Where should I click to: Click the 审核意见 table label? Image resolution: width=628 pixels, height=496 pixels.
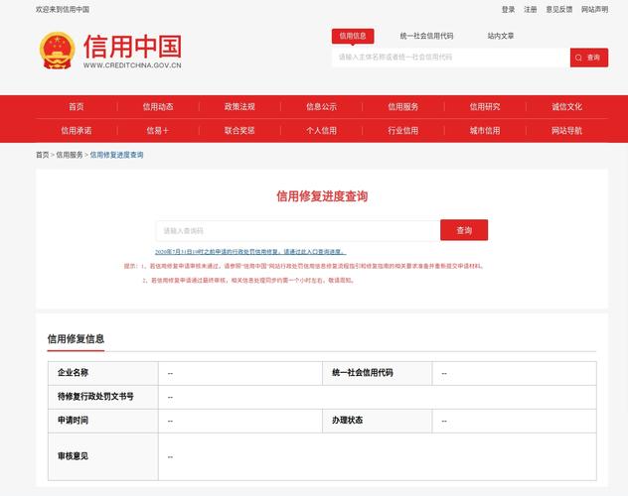73,456
